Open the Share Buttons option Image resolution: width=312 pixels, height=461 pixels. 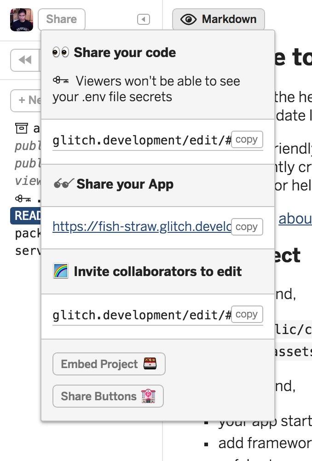coord(108,397)
